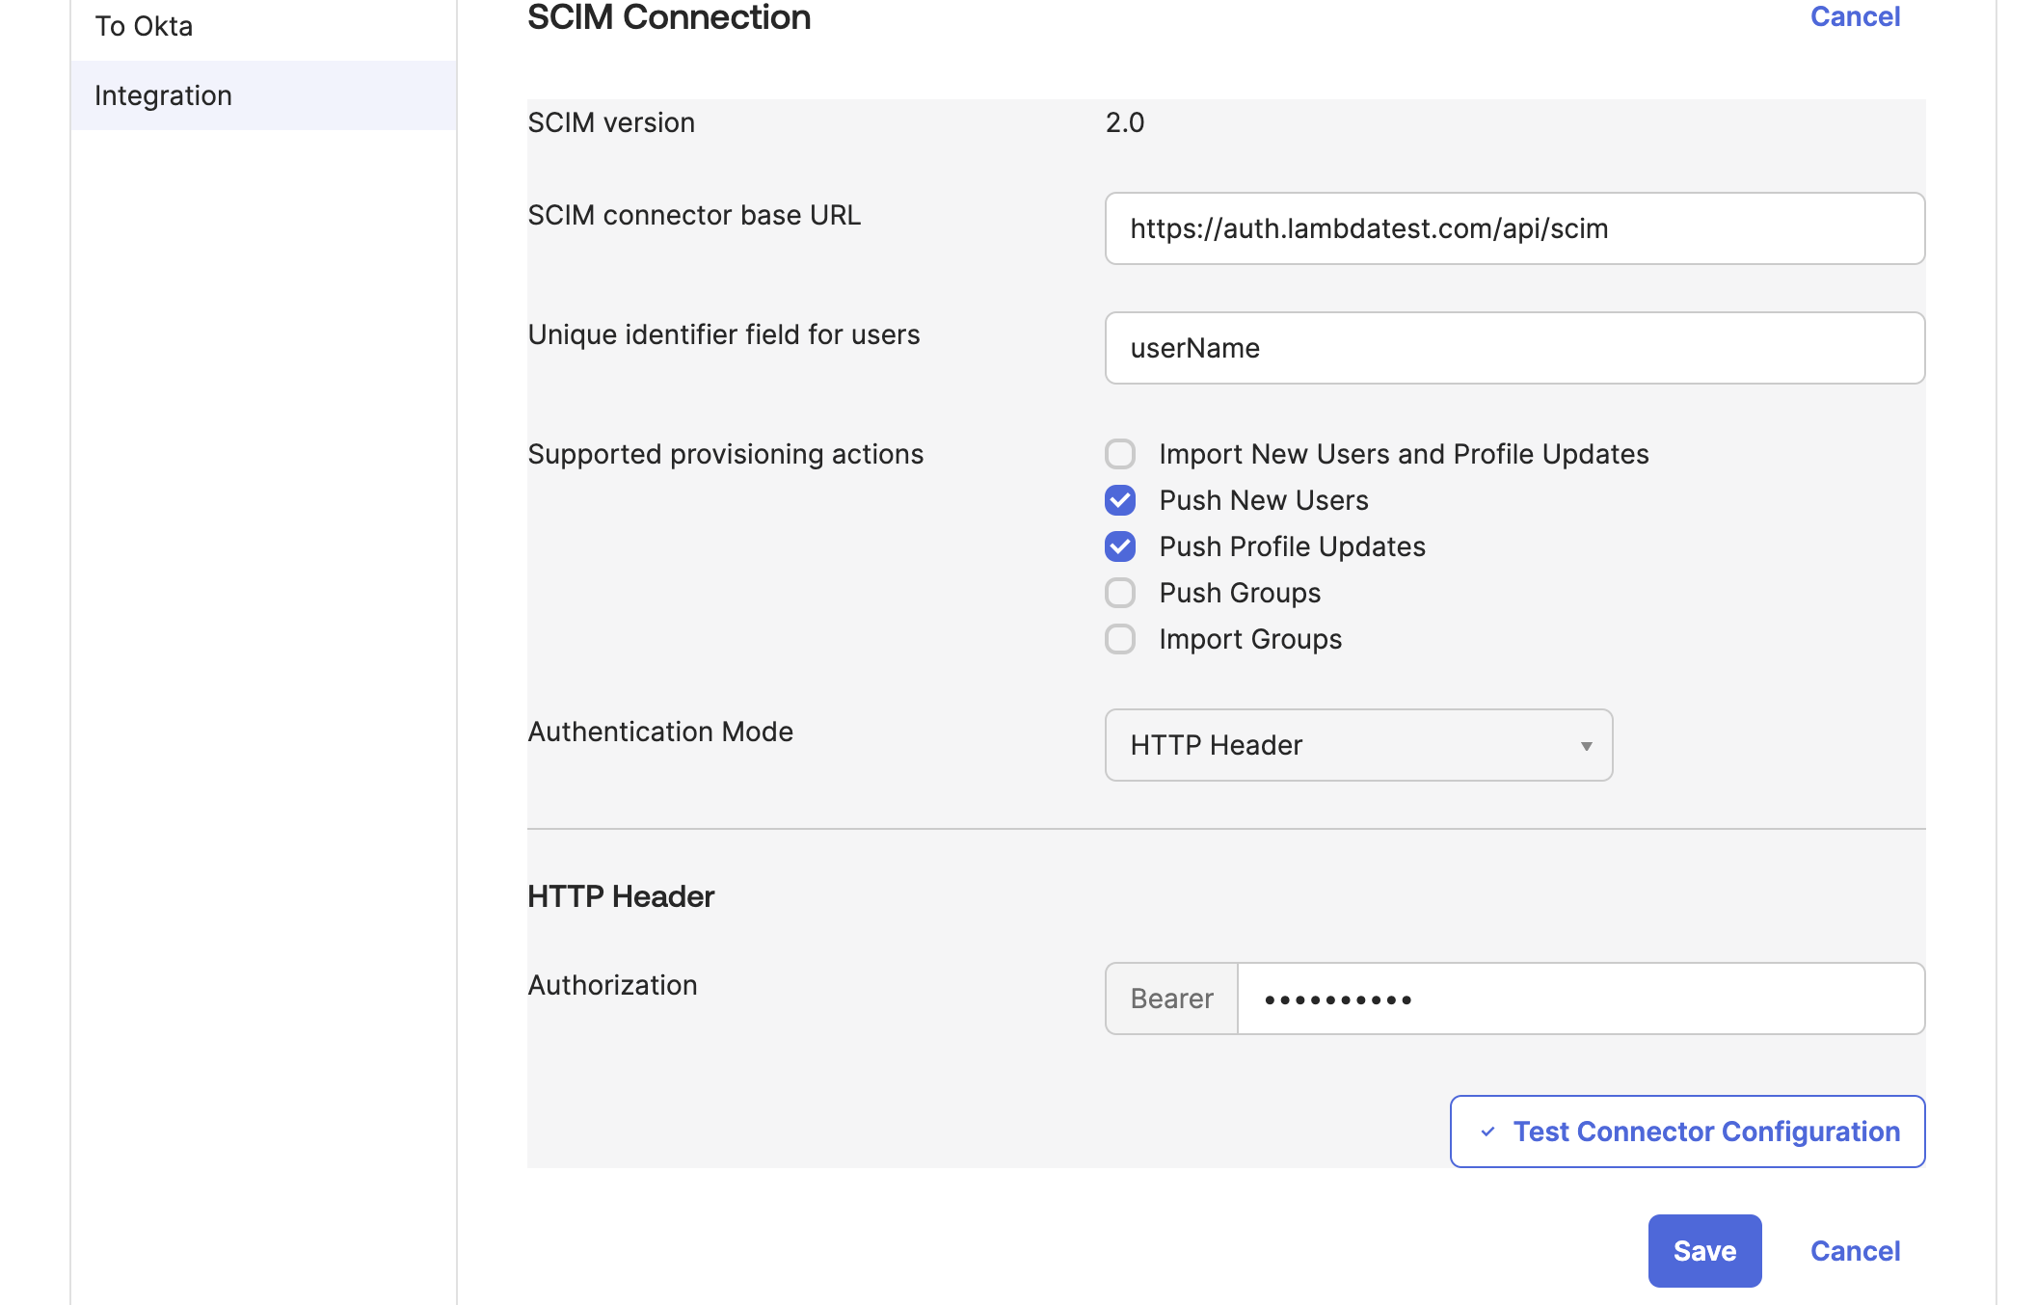
Task: Click the top Cancel link
Action: (x=1855, y=16)
